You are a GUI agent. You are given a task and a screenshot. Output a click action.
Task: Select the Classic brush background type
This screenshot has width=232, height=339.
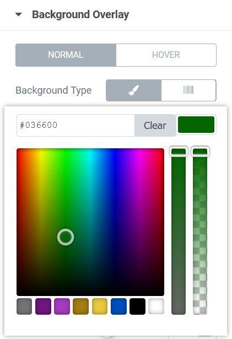tap(133, 90)
